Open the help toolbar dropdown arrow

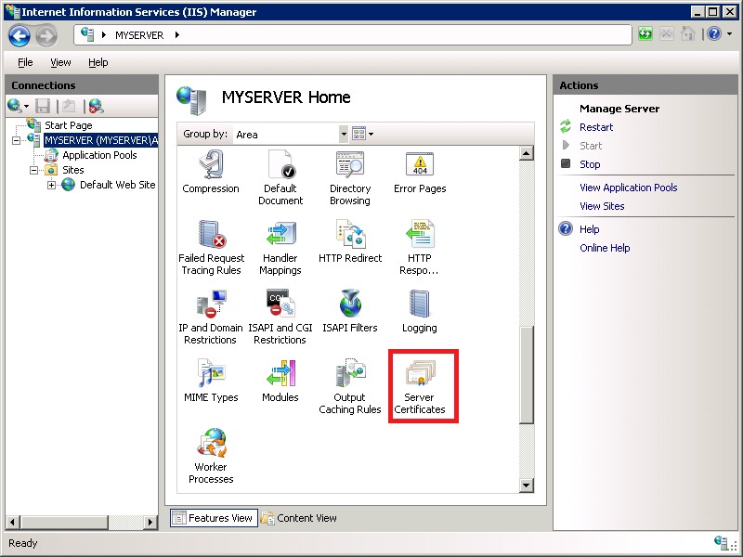click(730, 34)
